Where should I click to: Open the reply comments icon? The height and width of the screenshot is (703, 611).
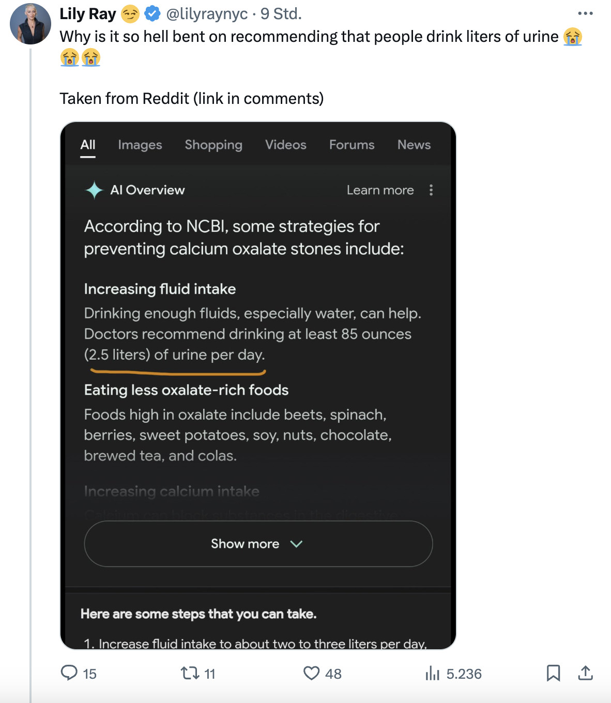(x=69, y=673)
